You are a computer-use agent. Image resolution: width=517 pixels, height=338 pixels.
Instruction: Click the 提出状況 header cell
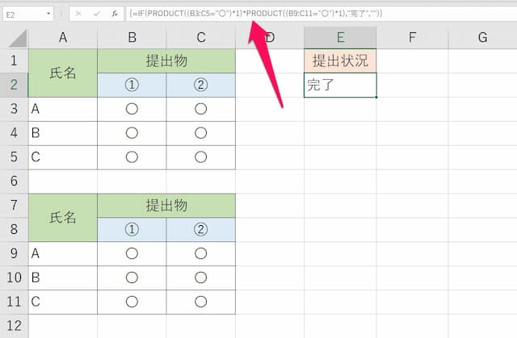(x=340, y=61)
